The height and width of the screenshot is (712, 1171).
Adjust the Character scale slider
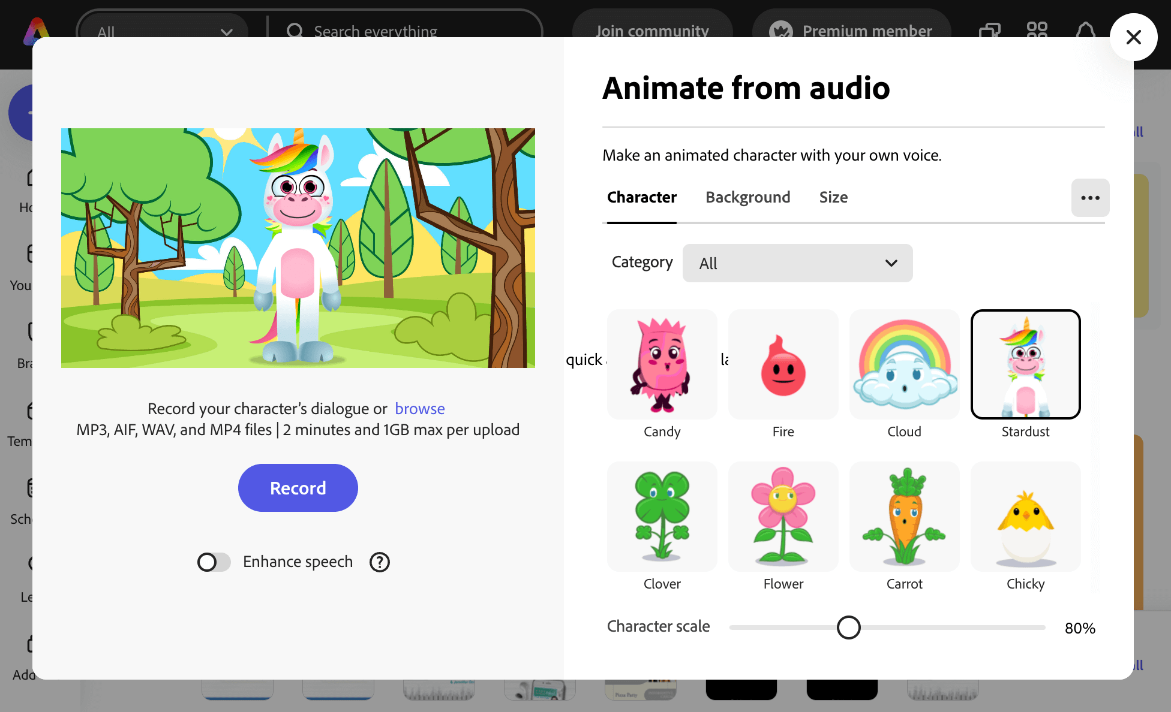click(849, 627)
